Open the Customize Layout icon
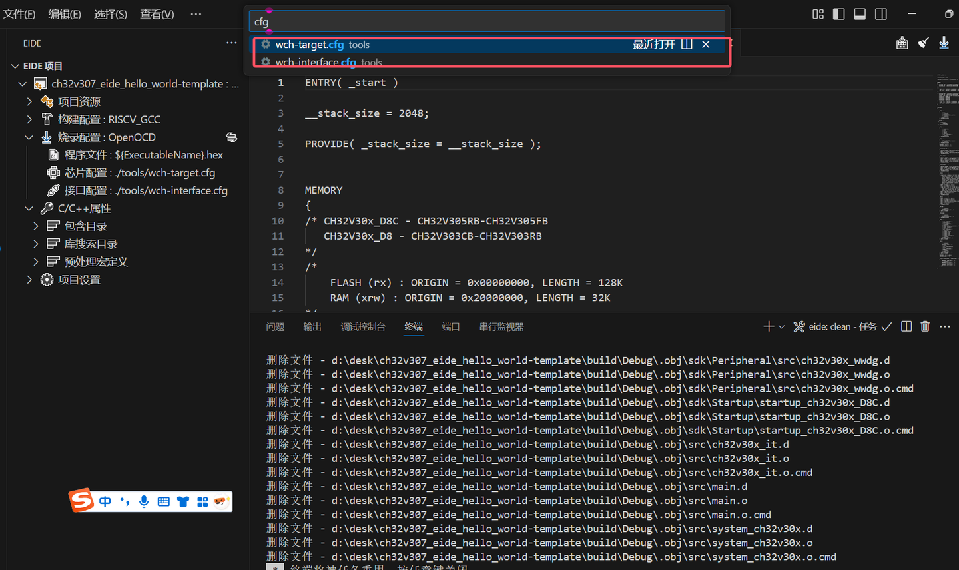This screenshot has width=959, height=570. (818, 13)
